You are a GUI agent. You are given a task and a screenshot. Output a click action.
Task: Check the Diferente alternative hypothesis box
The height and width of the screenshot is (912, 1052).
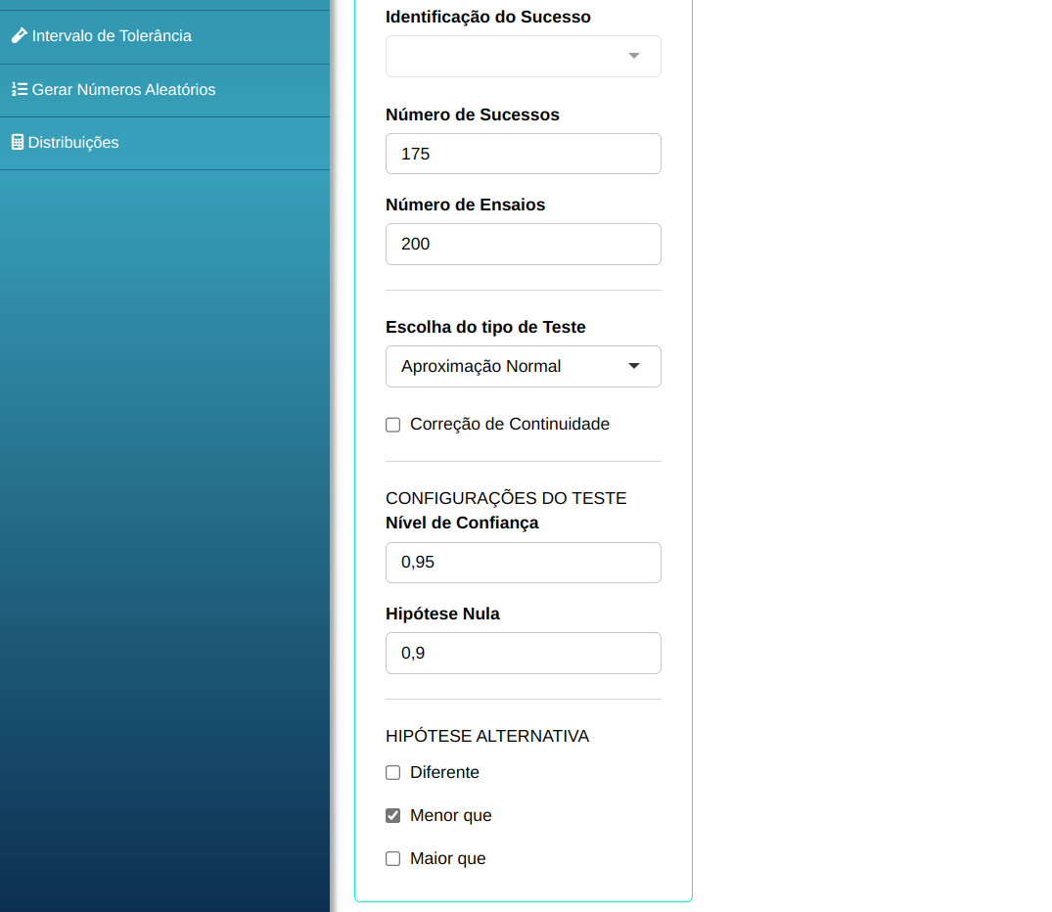pos(393,773)
